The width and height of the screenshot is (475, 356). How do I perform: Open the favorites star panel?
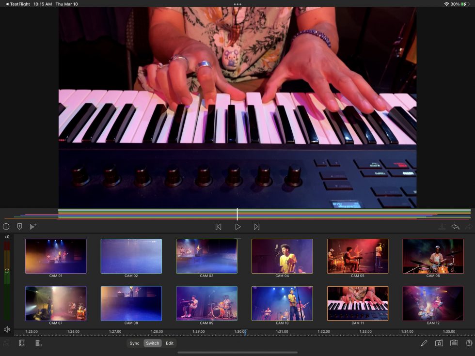point(439,343)
